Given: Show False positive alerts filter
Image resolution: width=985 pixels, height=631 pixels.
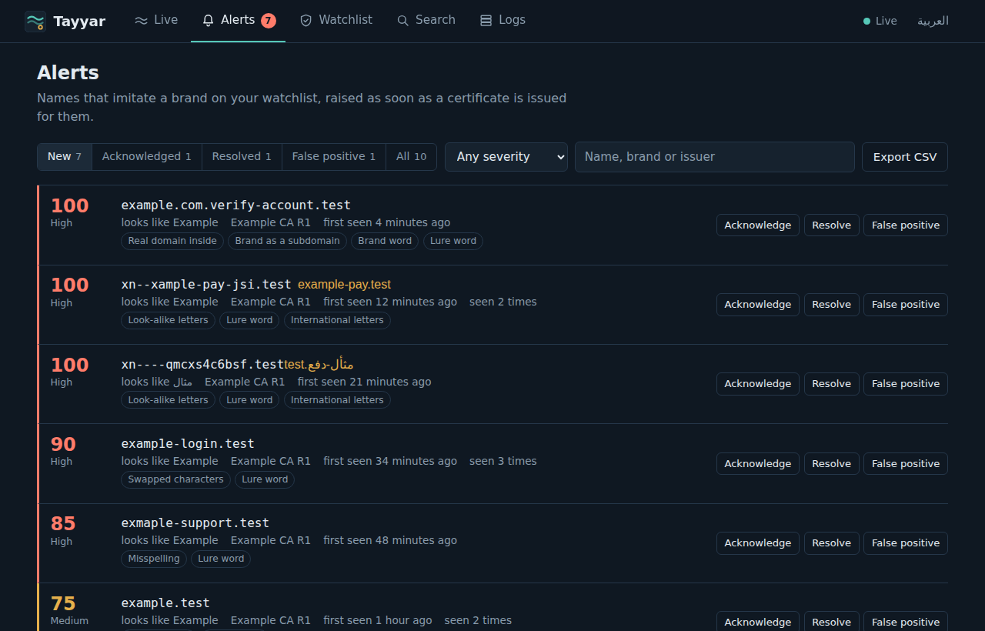Looking at the screenshot, I should (334, 157).
